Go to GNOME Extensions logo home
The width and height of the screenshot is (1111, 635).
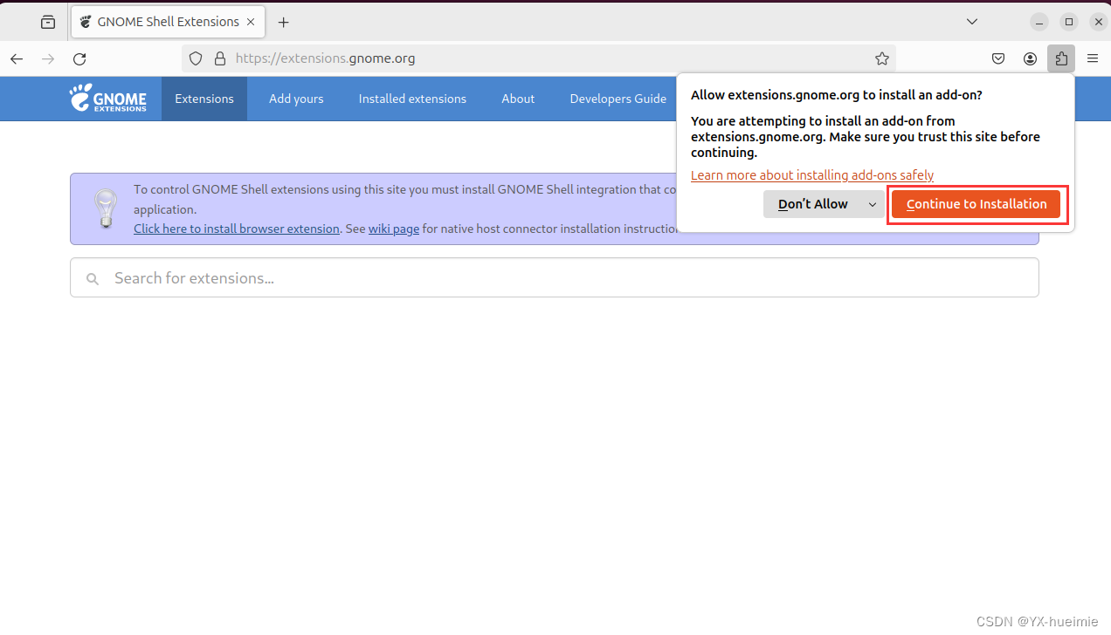[x=108, y=98]
